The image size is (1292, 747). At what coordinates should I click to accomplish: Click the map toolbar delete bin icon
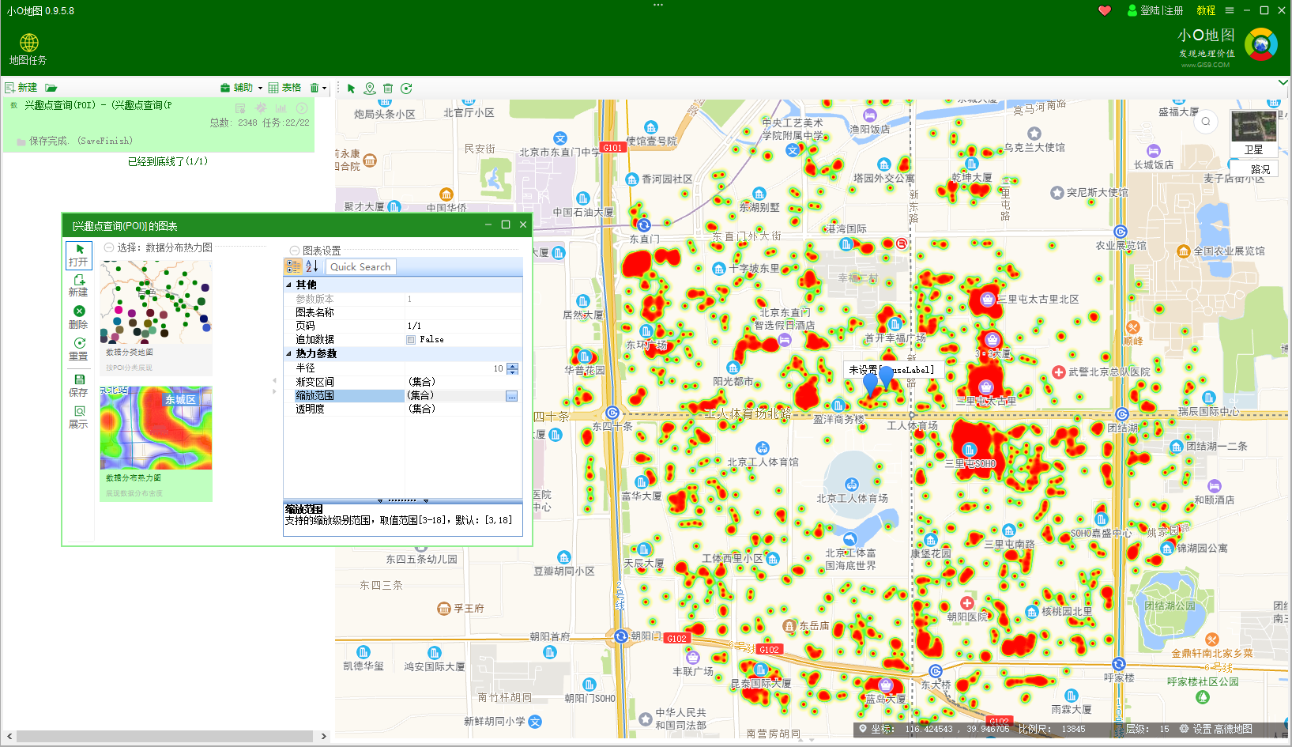coord(388,89)
